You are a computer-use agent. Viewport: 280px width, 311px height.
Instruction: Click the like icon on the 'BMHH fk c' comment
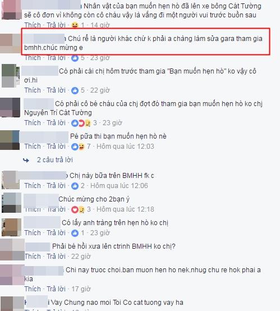coord(75,186)
